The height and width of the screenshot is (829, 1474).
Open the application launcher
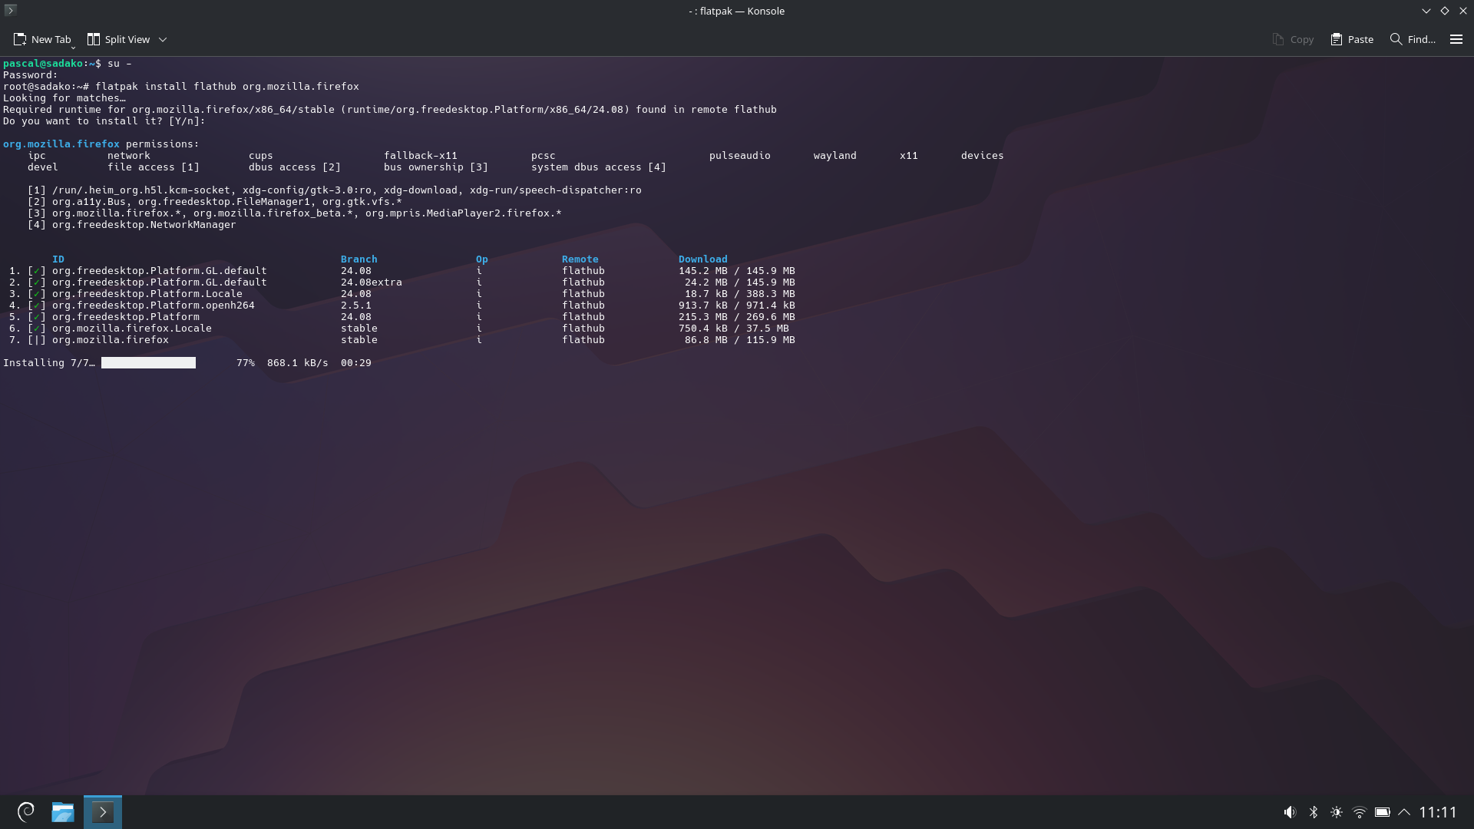point(25,811)
